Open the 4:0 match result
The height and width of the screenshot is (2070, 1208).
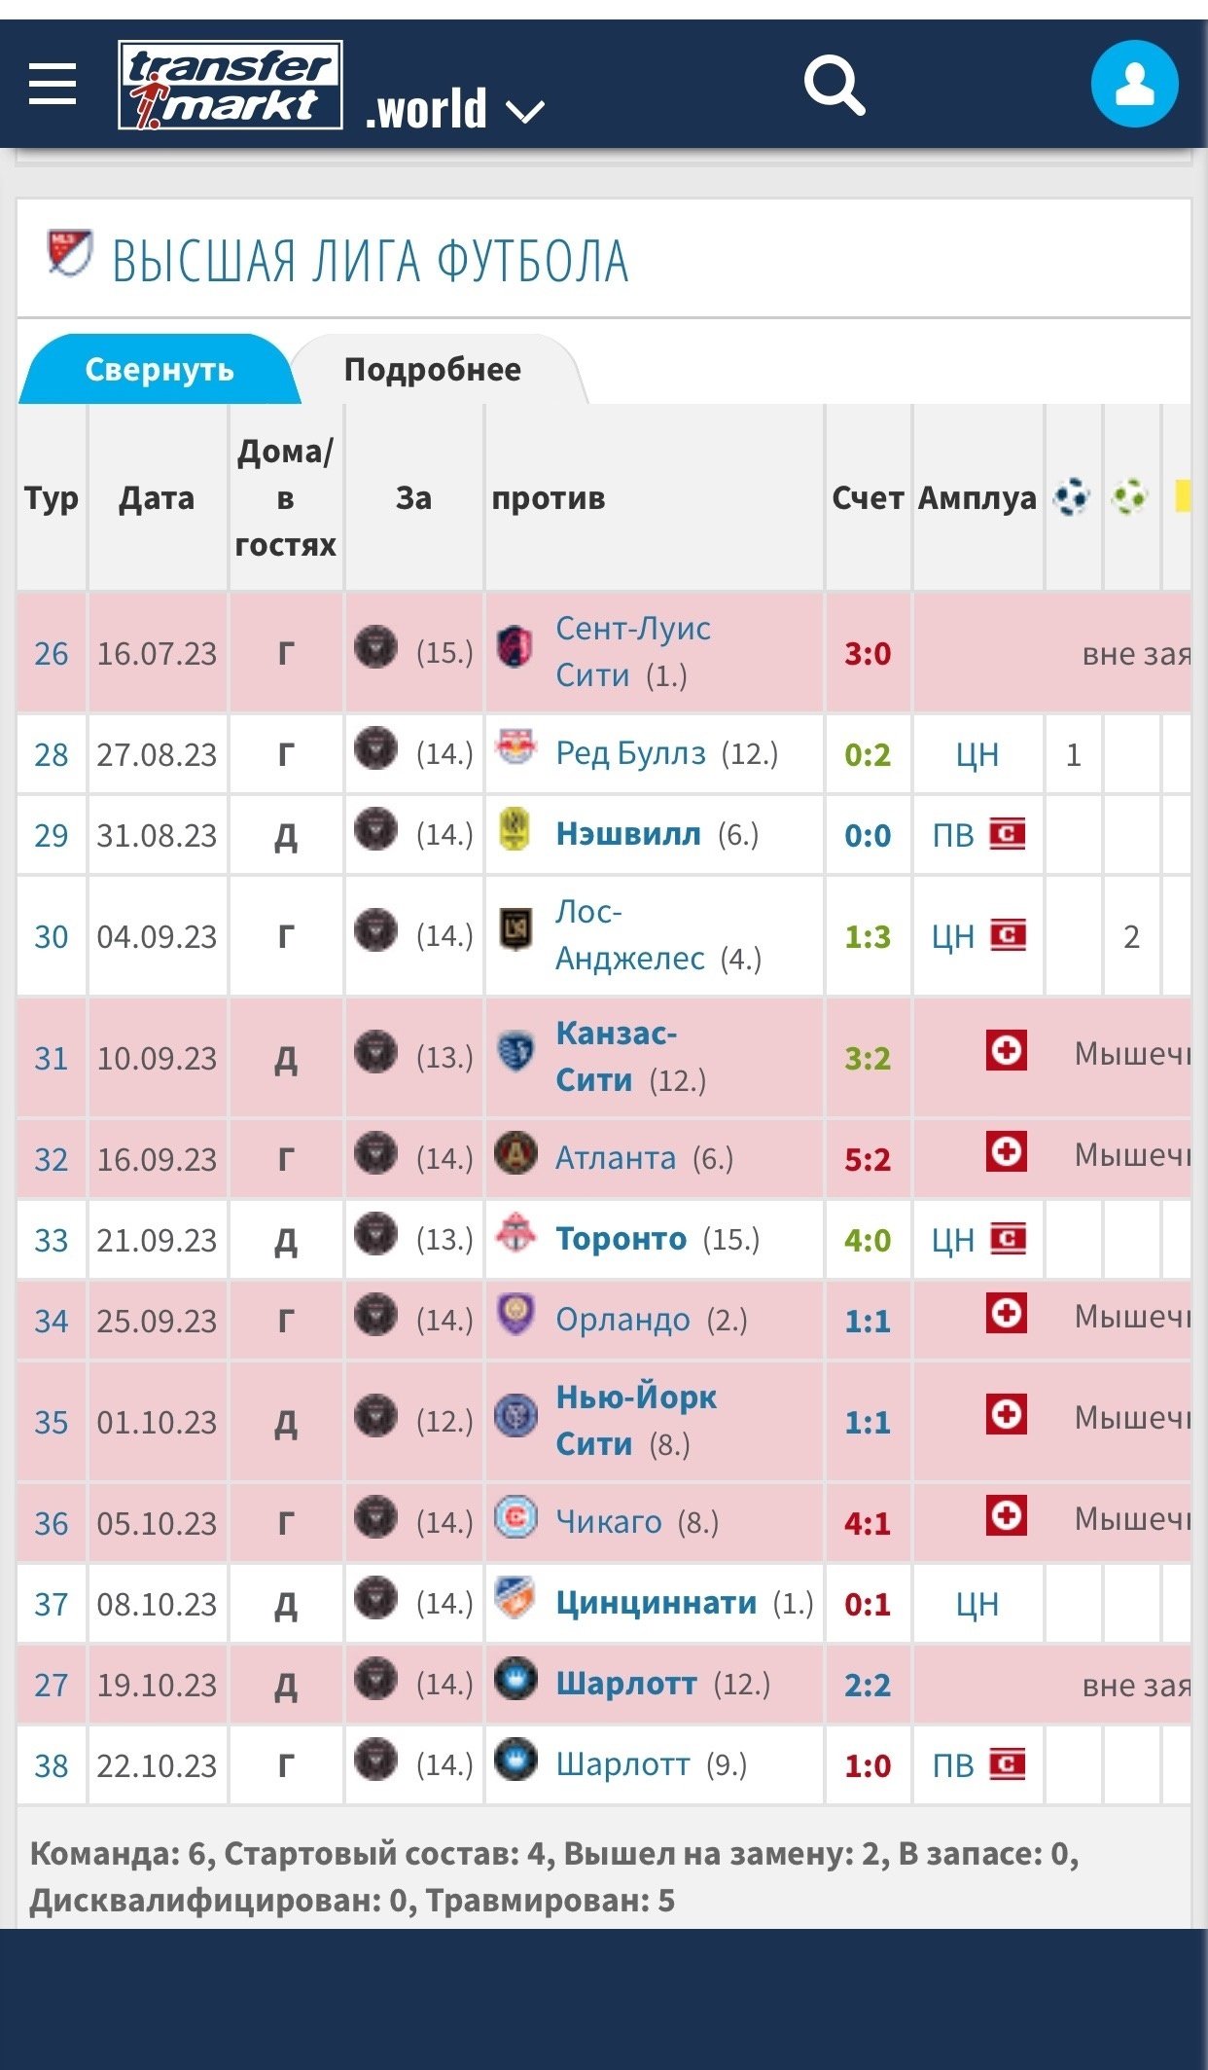coord(868,1240)
